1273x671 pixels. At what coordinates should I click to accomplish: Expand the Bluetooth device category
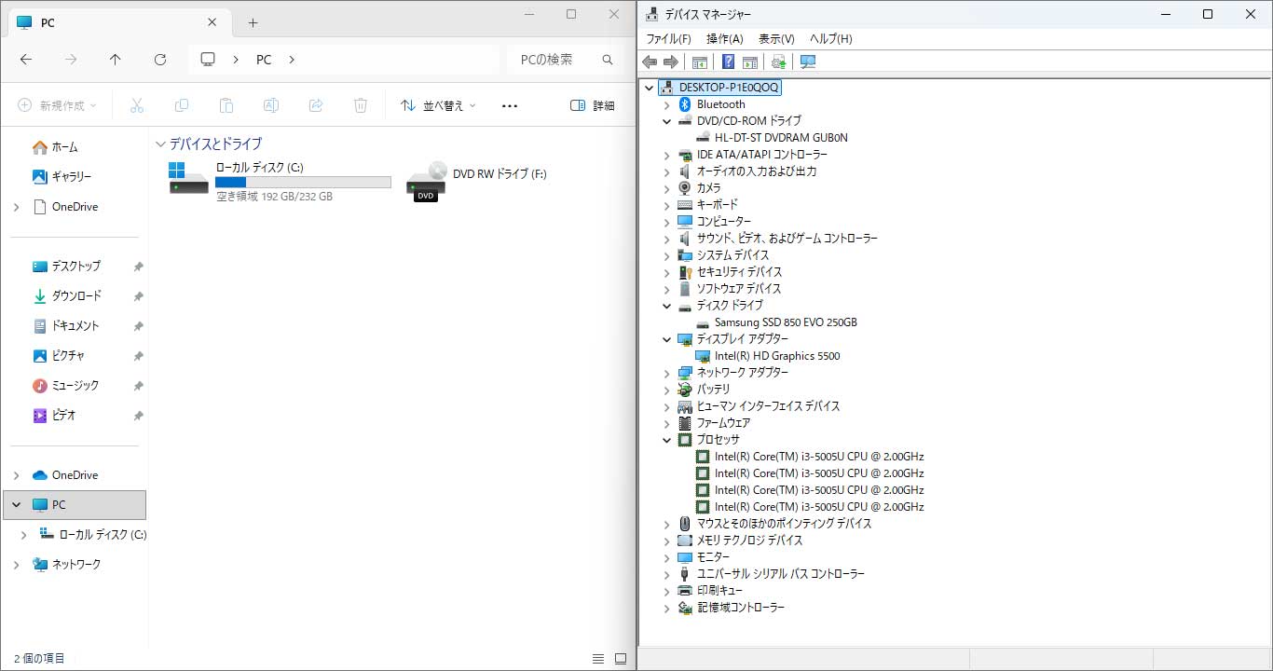[x=667, y=104]
